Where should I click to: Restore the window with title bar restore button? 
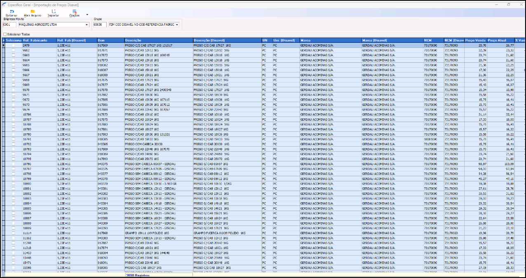(508, 5)
